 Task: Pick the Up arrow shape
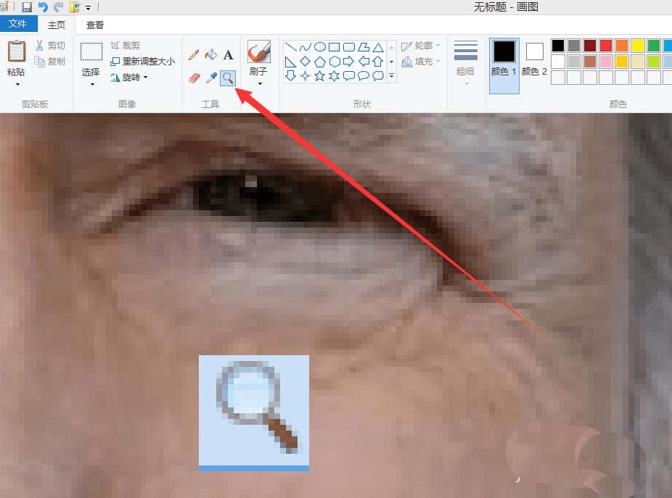click(x=378, y=62)
